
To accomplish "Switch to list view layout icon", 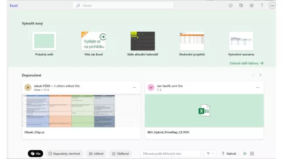I will point(245,154).
